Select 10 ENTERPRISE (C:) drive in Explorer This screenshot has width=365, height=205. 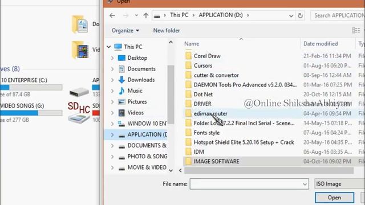(31, 87)
